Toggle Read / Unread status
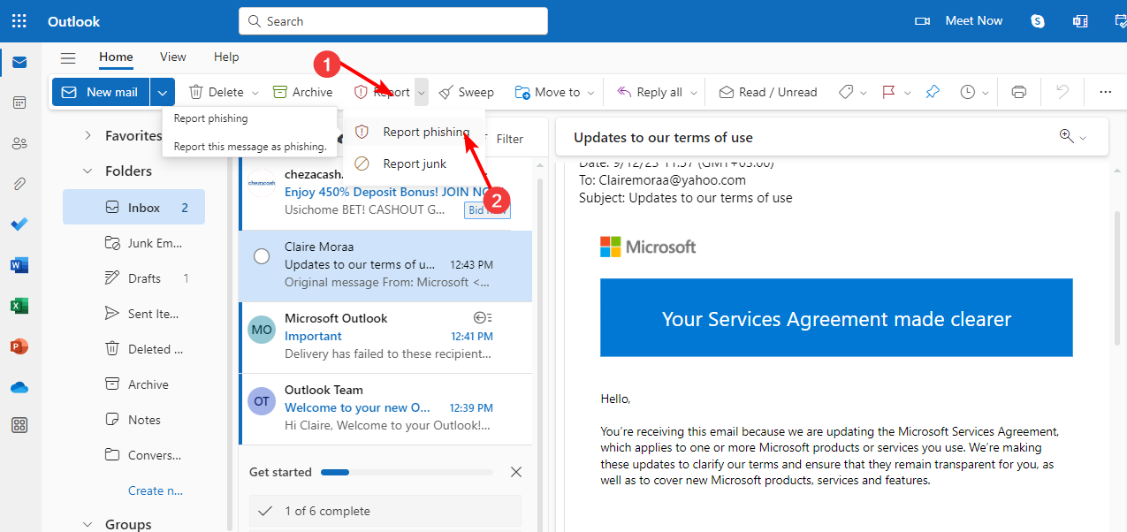 click(767, 91)
